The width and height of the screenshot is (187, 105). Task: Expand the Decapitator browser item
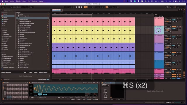pos(17,47)
